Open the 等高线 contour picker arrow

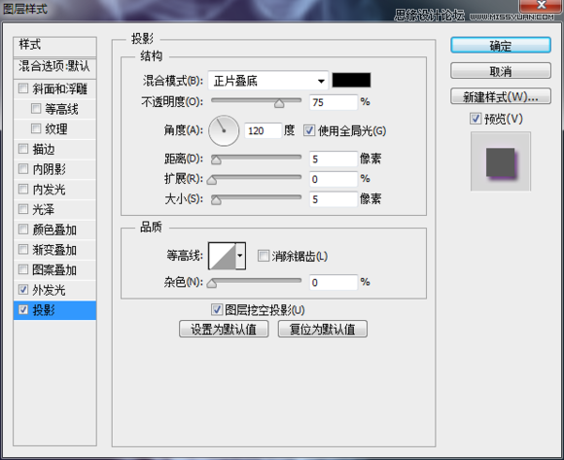(x=240, y=256)
